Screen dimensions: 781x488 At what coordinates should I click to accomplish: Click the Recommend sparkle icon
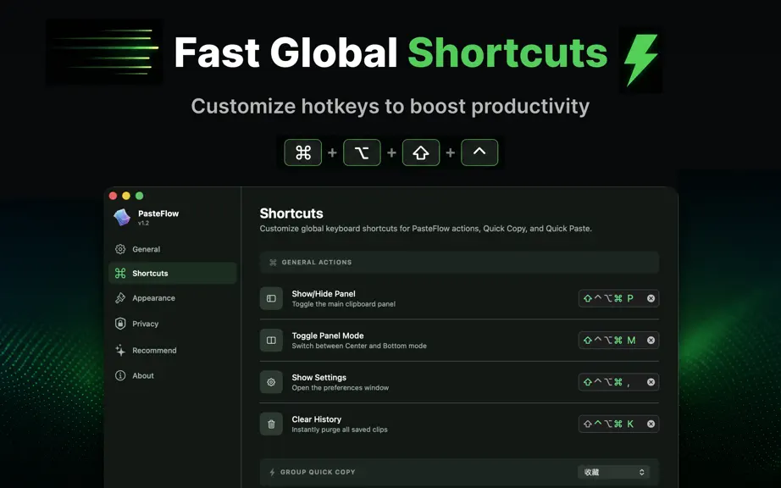tap(120, 350)
